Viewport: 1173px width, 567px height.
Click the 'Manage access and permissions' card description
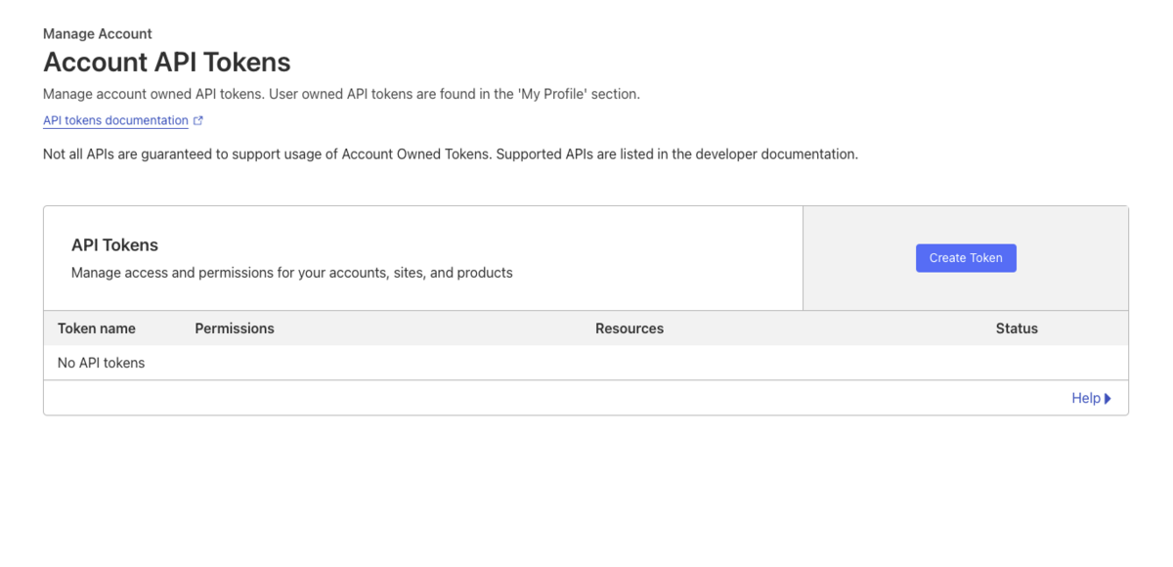pos(291,273)
